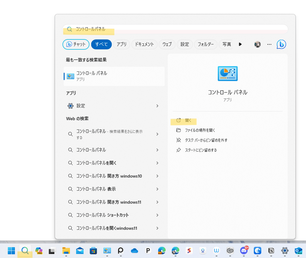Open Discord from the taskbar
This screenshot has height=258, width=306.
coord(244,250)
